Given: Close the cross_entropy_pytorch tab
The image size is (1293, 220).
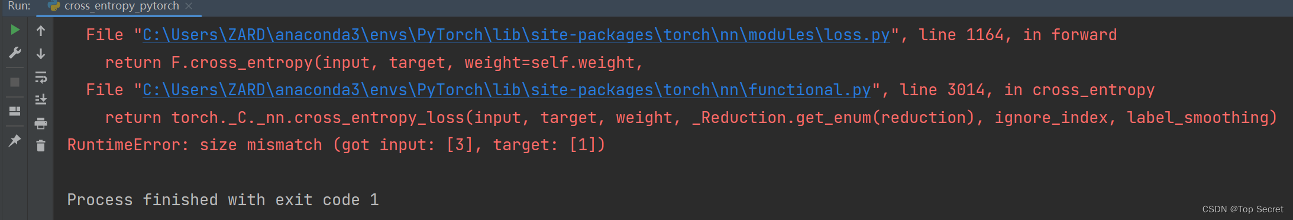Looking at the screenshot, I should [x=189, y=6].
